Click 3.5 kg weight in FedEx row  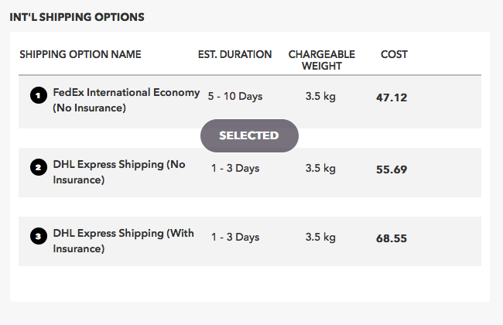320,96
